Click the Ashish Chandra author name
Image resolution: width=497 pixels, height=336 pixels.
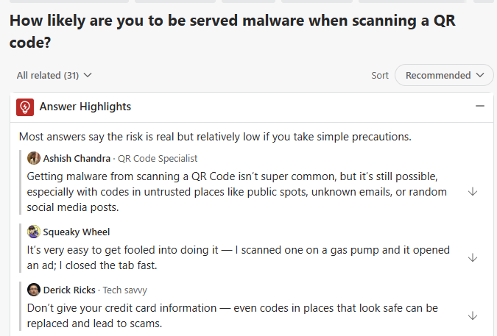(x=77, y=158)
